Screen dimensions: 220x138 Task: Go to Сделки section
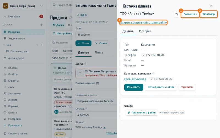pyautogui.click(x=23, y=68)
